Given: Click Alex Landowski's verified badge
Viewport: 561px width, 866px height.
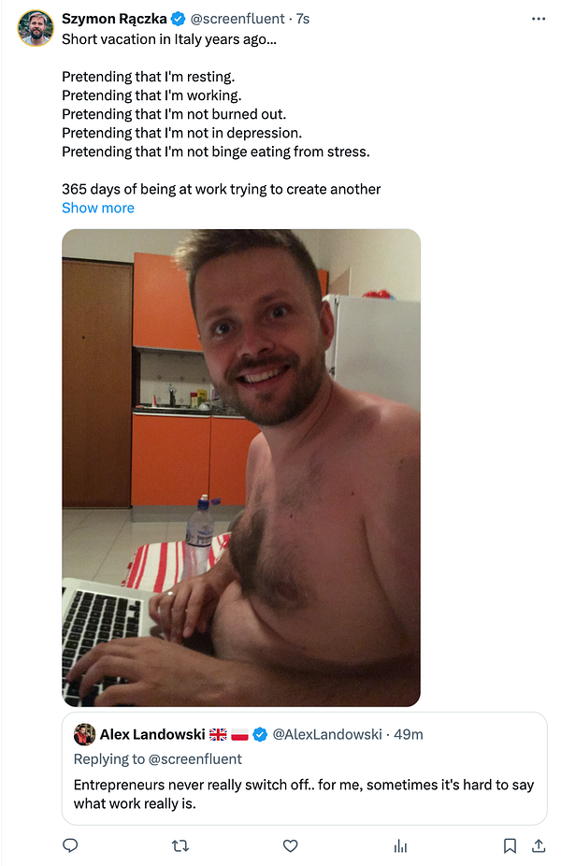Looking at the screenshot, I should [x=260, y=734].
